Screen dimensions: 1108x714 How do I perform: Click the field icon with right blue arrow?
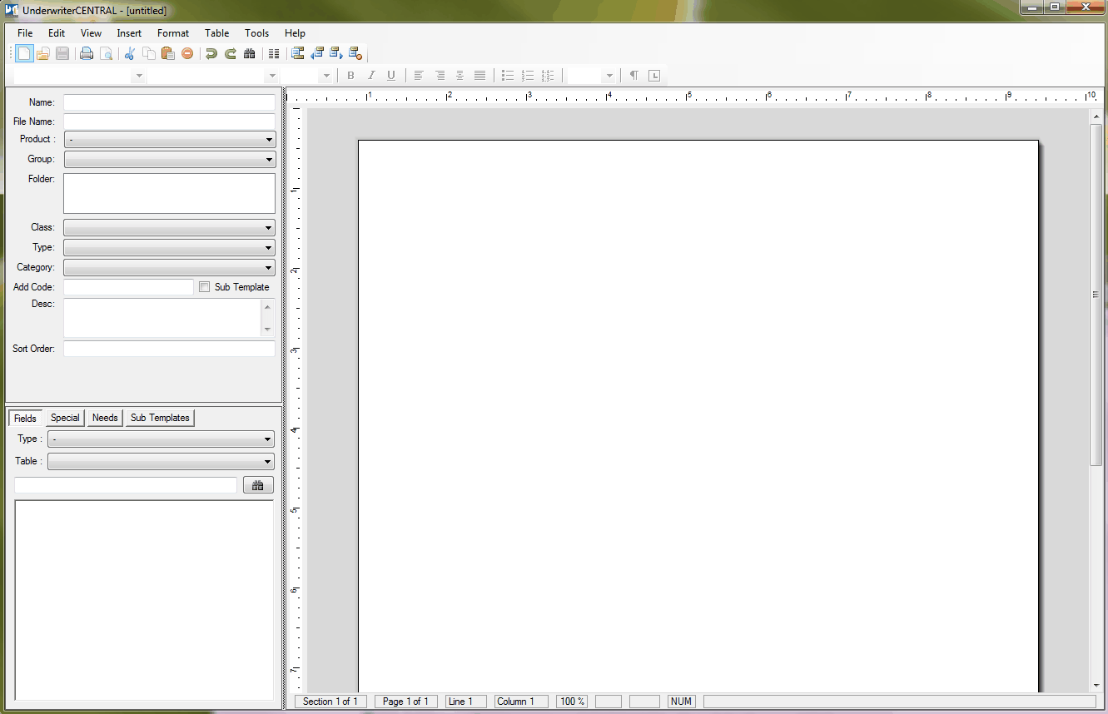(335, 54)
